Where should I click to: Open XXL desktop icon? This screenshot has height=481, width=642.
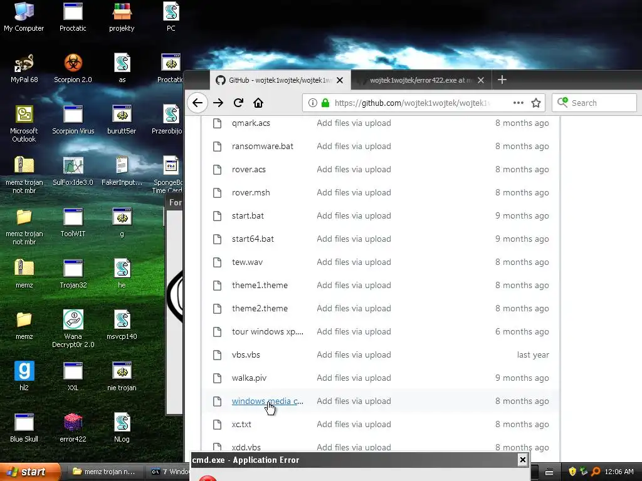point(73,377)
